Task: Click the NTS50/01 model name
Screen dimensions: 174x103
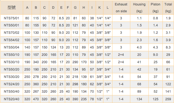Action: pos(12,25)
